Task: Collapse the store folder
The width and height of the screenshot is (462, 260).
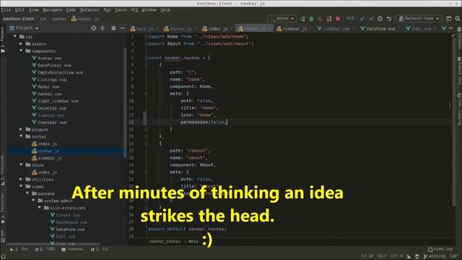Action: pos(21,165)
